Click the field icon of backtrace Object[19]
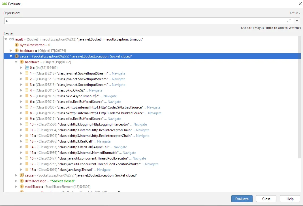The height and width of the screenshot is (206, 303). pyautogui.click(x=22, y=62)
